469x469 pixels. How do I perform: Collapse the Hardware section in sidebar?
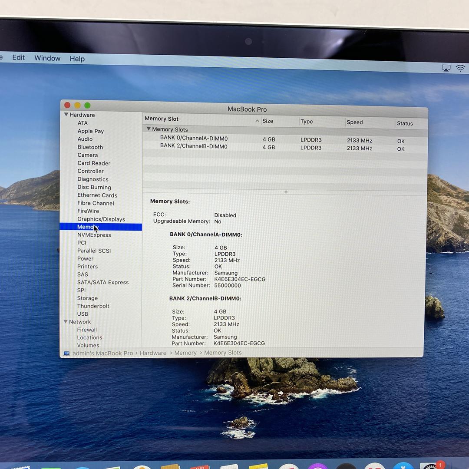pyautogui.click(x=66, y=115)
